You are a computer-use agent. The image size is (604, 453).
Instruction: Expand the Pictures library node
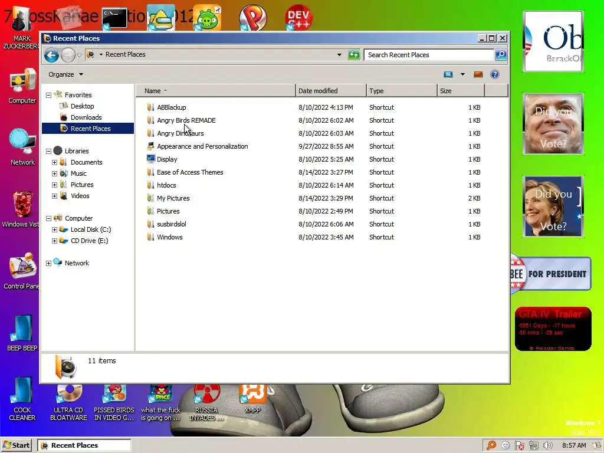tap(54, 185)
